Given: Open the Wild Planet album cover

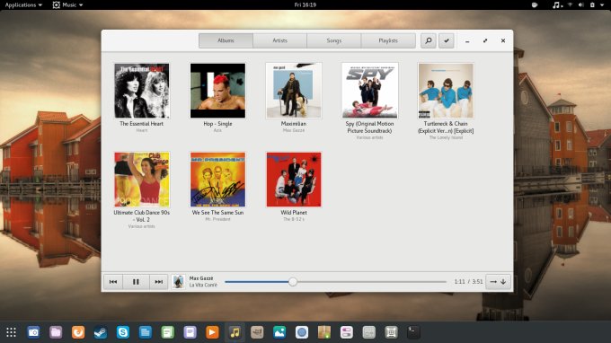Looking at the screenshot, I should point(294,180).
